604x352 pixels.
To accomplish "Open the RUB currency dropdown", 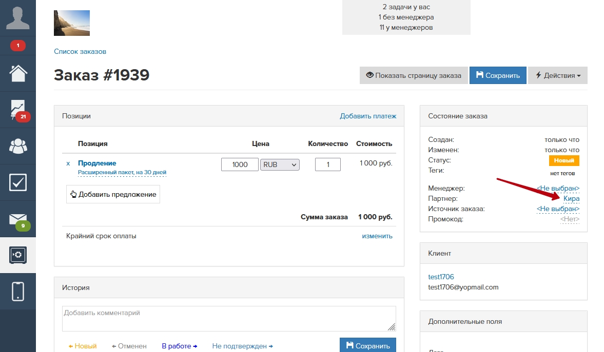I will (280, 164).
